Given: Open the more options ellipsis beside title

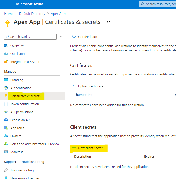Looking at the screenshot, I should [116, 22].
